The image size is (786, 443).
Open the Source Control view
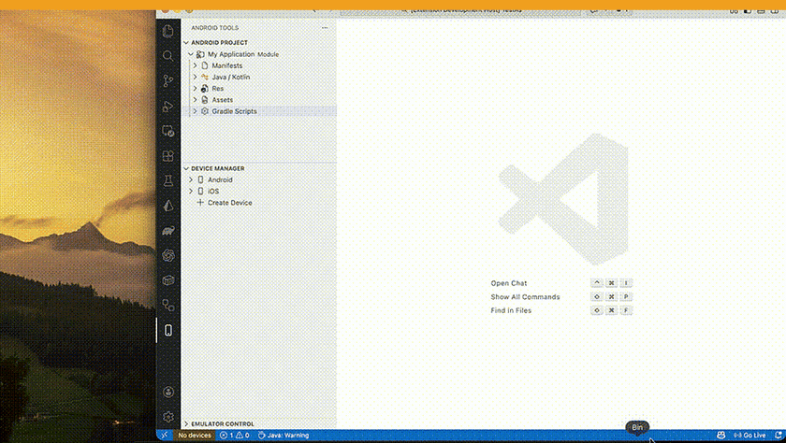click(167, 81)
